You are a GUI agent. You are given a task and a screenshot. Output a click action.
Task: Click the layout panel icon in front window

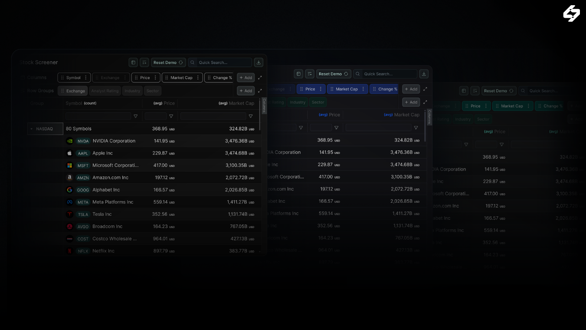(x=133, y=63)
